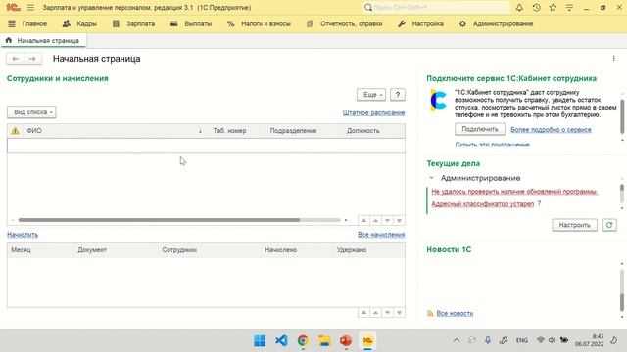Go to next row in accruals list
This screenshot has width=627, height=352.
coord(387,313)
